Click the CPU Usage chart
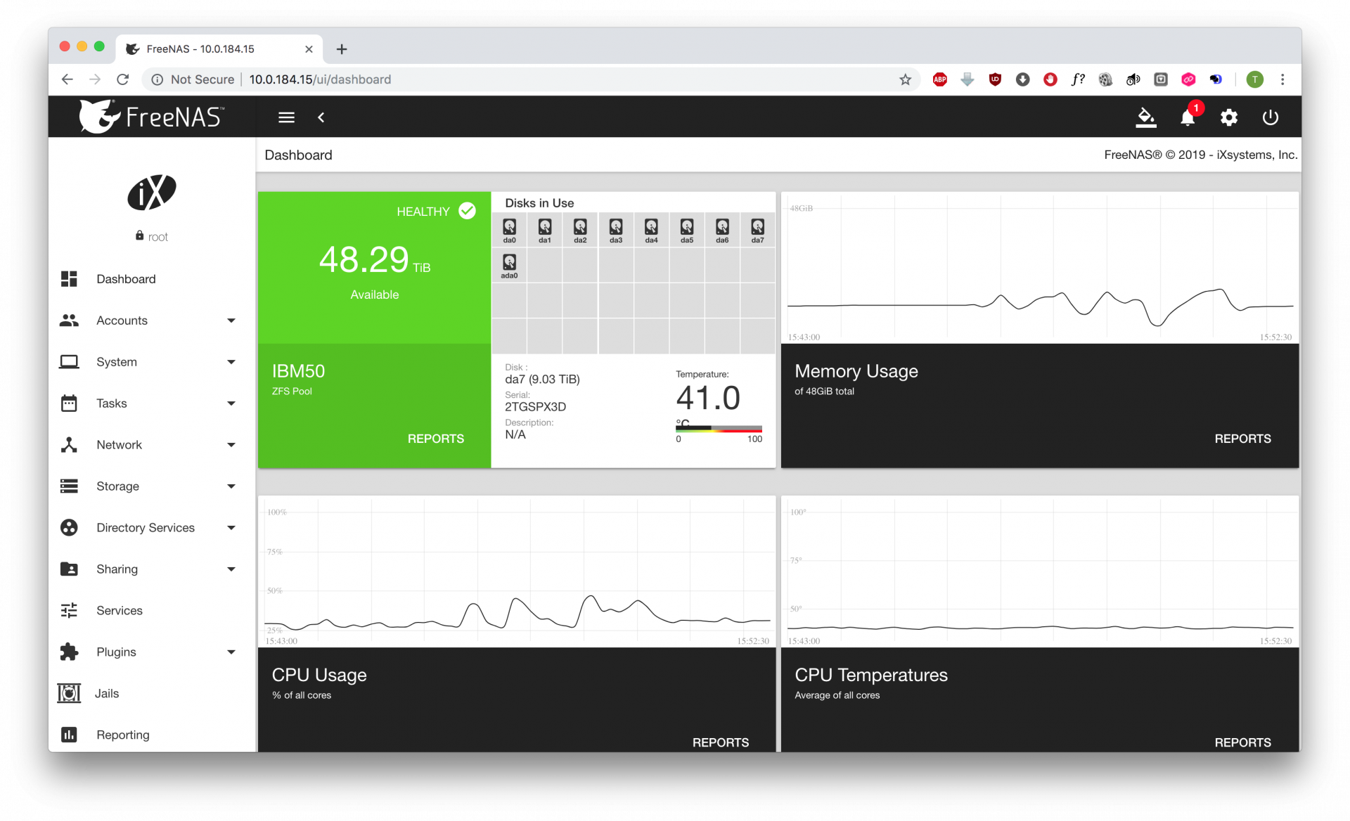 click(x=517, y=571)
